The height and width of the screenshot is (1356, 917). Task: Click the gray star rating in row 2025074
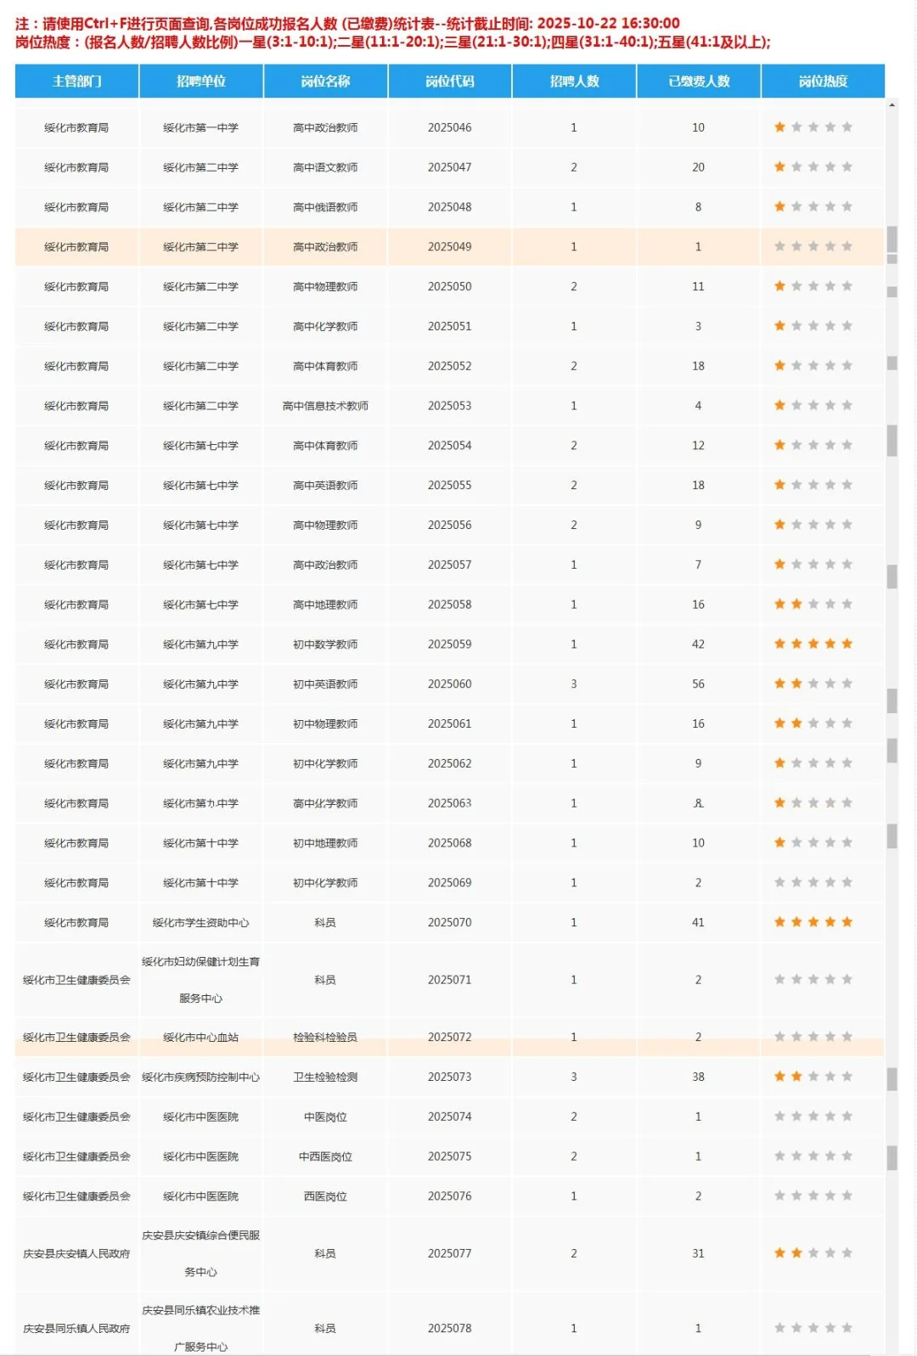pos(813,1117)
